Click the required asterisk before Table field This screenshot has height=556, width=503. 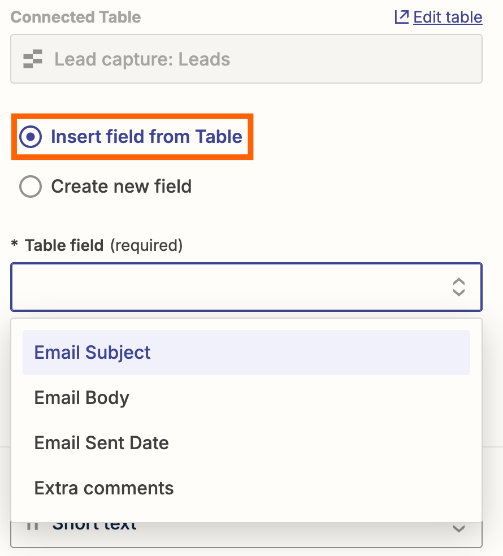(x=14, y=244)
